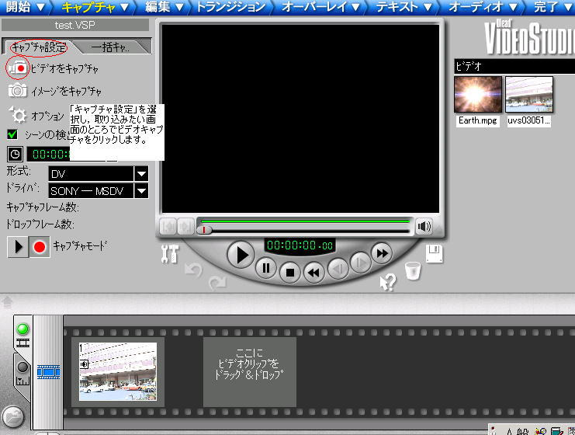Screen dimensions: 575x435
Task: Select the Earth.mpg thumbnail in library
Action: 477,95
